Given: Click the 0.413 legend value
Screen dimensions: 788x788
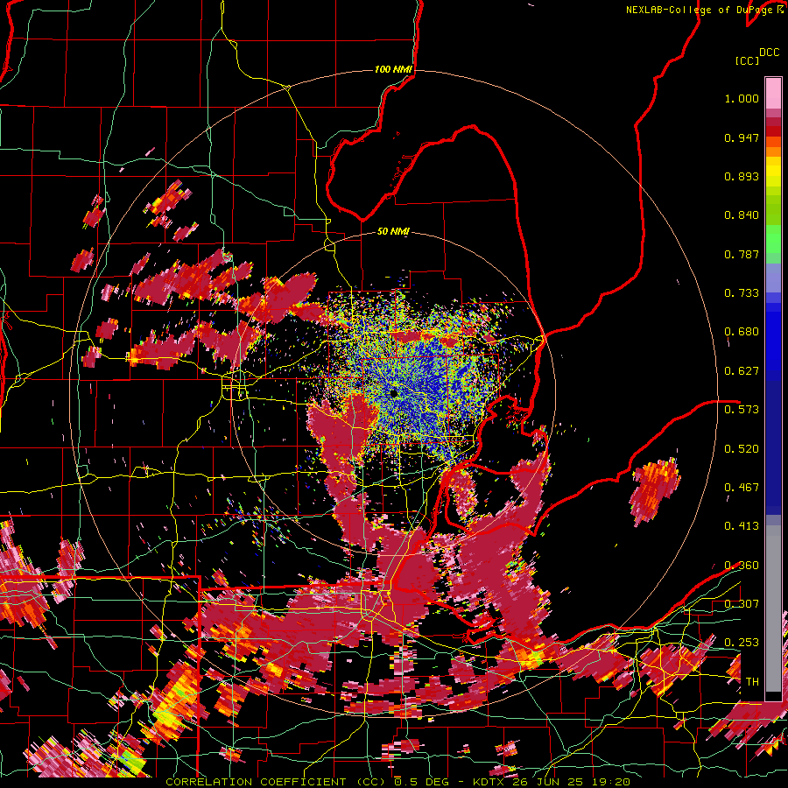Looking at the screenshot, I should point(742,526).
